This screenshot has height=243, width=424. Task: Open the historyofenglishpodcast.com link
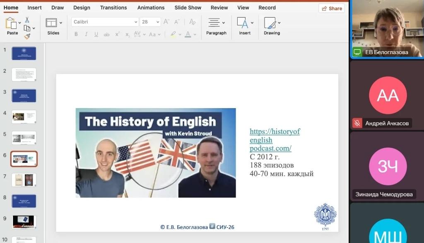[275, 140]
